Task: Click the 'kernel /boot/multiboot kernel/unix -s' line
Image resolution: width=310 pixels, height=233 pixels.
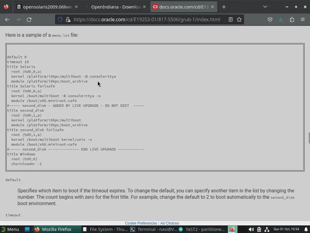Action: [x=51, y=140]
